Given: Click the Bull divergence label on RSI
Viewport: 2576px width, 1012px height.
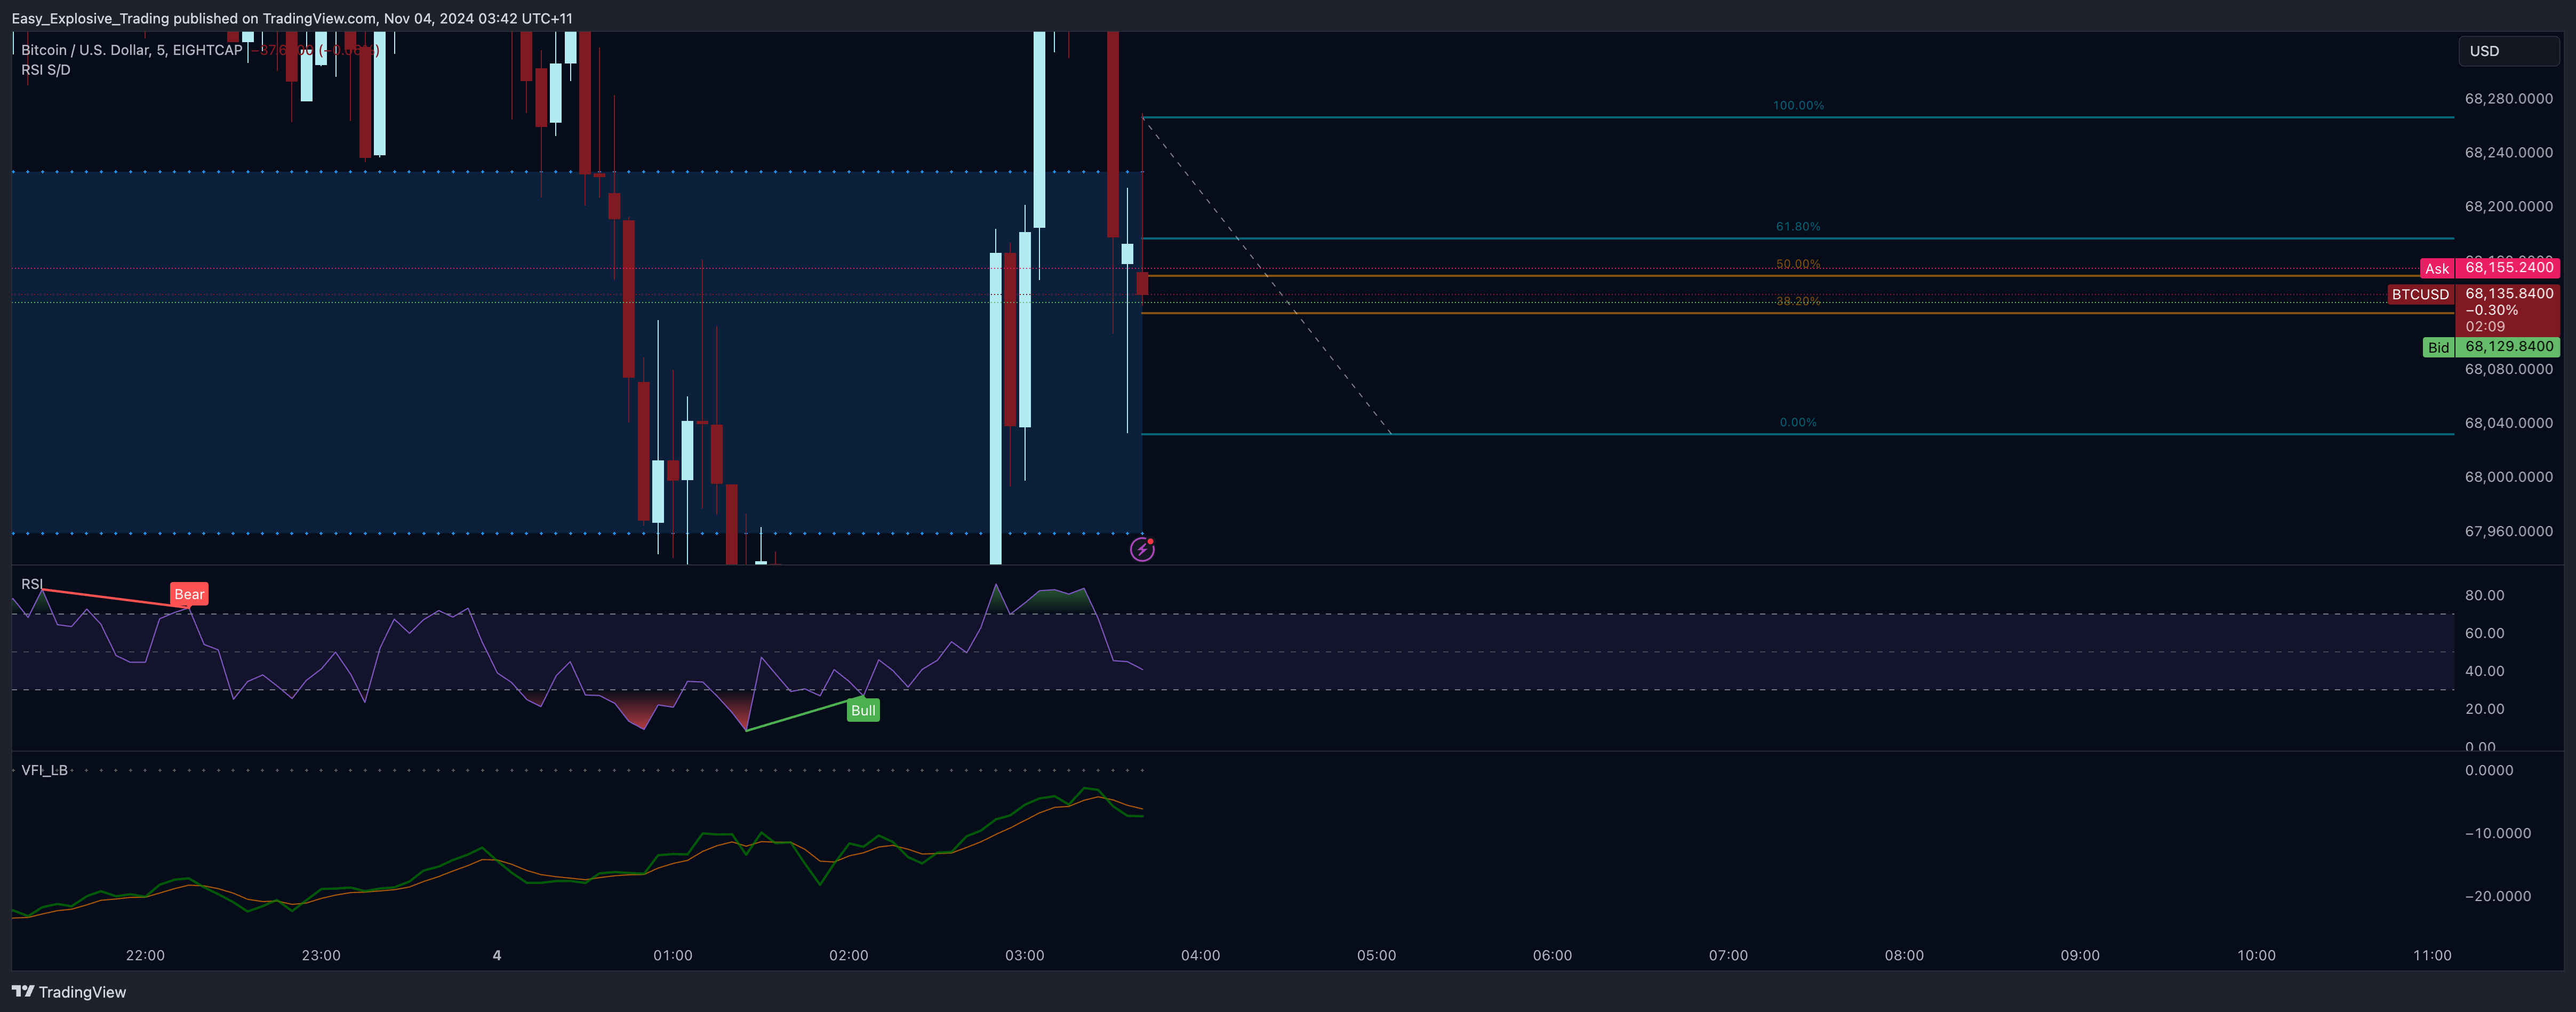Looking at the screenshot, I should [x=863, y=710].
